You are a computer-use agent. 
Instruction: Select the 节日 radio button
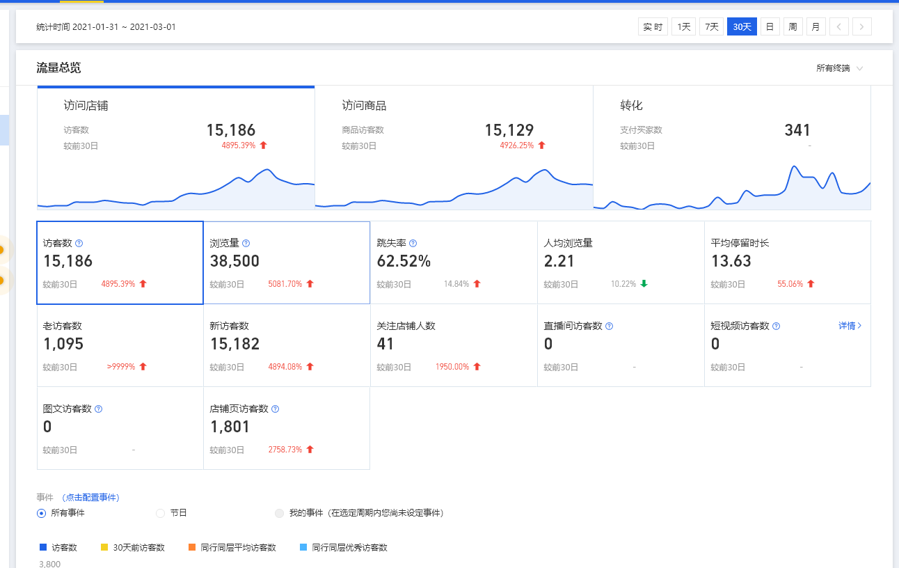tap(160, 513)
